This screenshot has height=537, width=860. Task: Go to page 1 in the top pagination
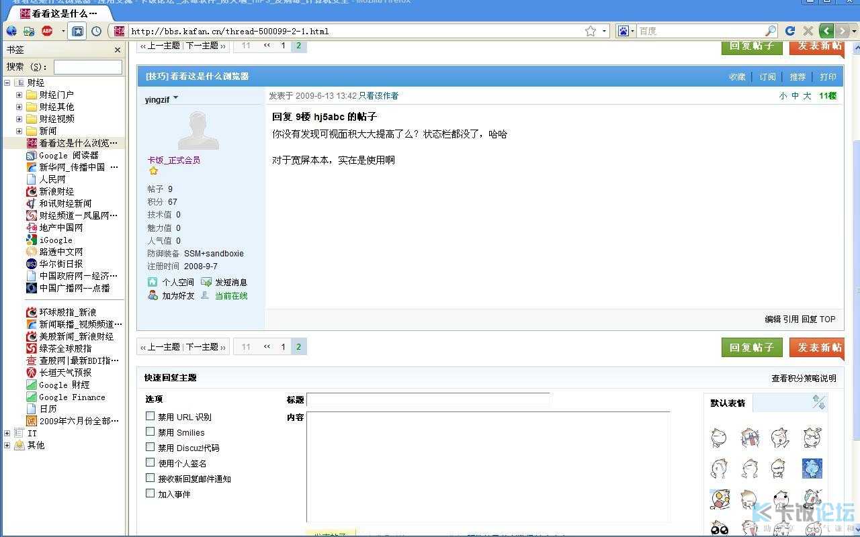[x=283, y=46]
